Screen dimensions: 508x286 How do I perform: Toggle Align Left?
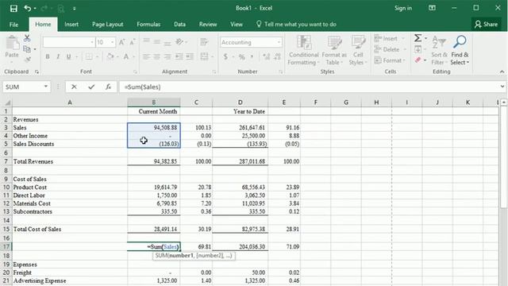(146, 56)
